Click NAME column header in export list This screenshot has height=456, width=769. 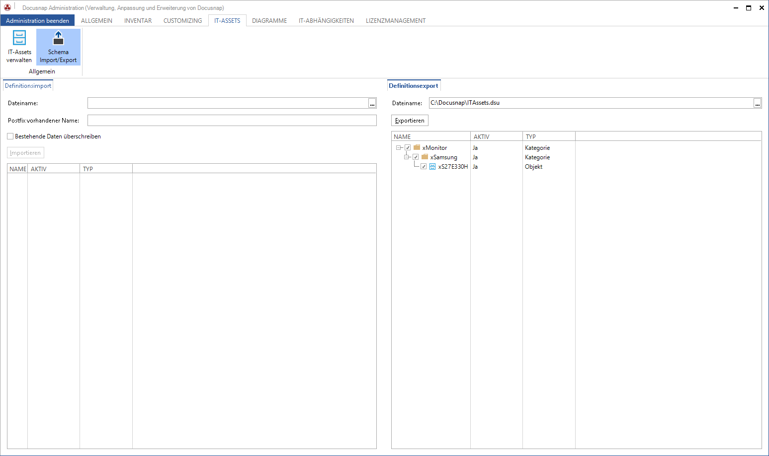coord(431,136)
